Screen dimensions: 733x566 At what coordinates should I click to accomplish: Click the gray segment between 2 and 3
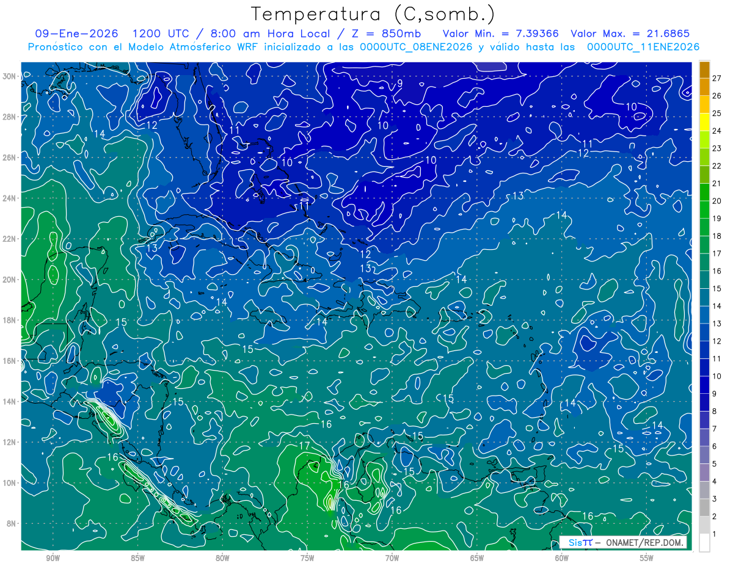click(704, 508)
